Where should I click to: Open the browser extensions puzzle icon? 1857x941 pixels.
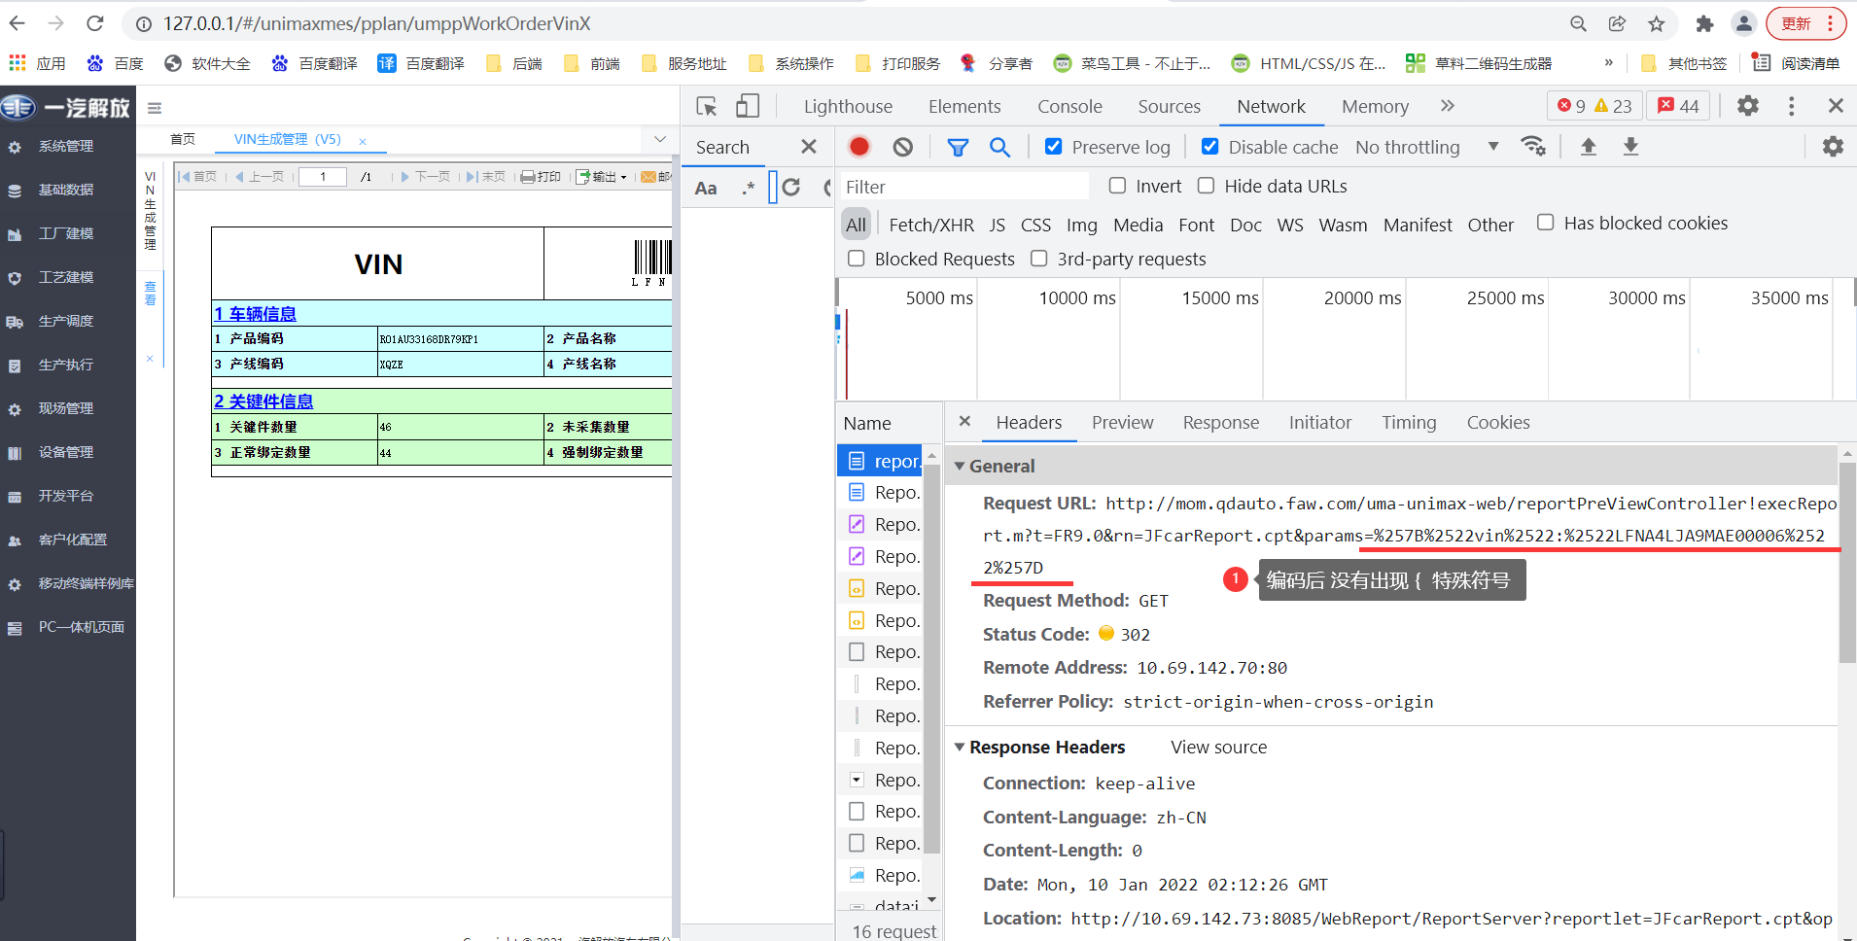point(1704,23)
